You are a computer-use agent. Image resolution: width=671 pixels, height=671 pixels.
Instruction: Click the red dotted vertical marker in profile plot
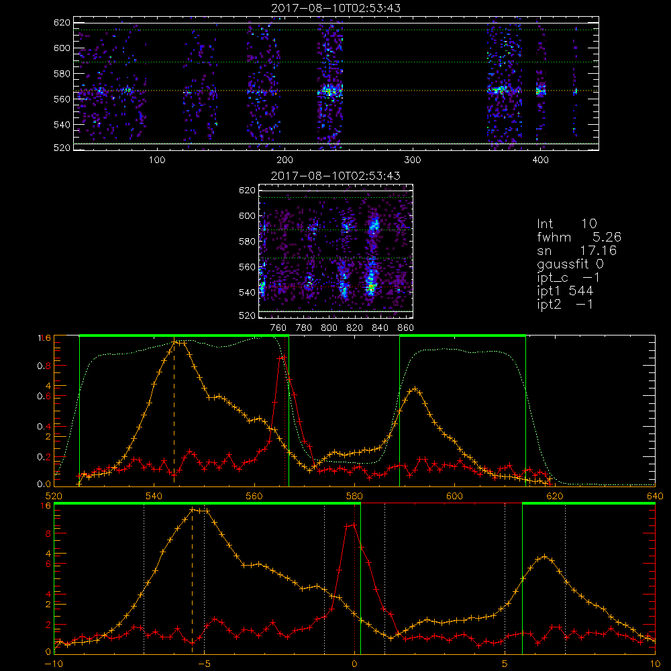[285, 413]
